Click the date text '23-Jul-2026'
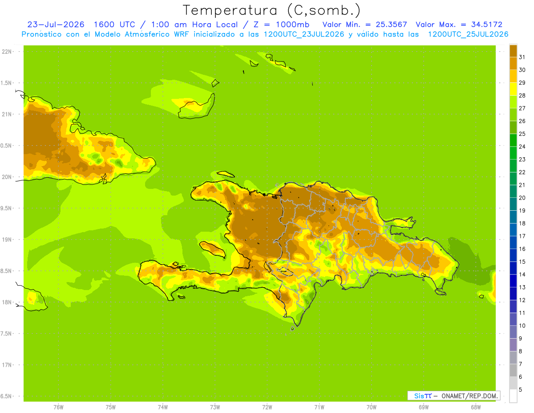The width and height of the screenshot is (534, 413). 56,25
